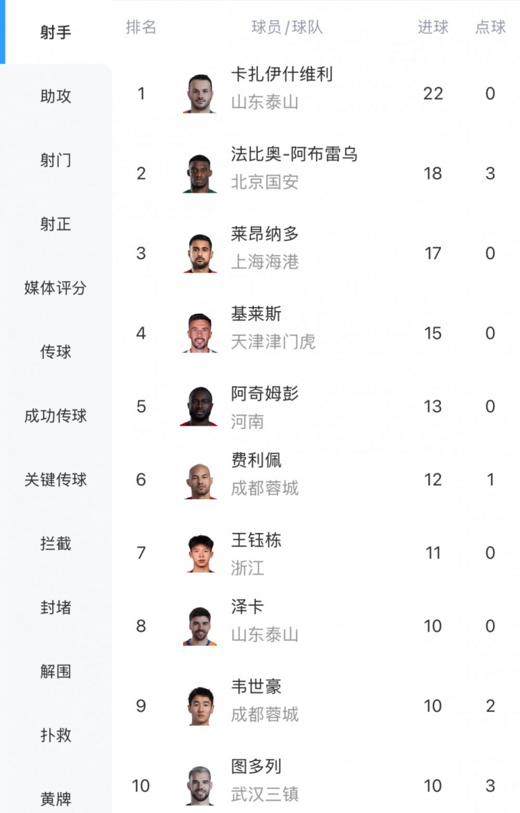Select the 射手 tab

pyautogui.click(x=55, y=33)
